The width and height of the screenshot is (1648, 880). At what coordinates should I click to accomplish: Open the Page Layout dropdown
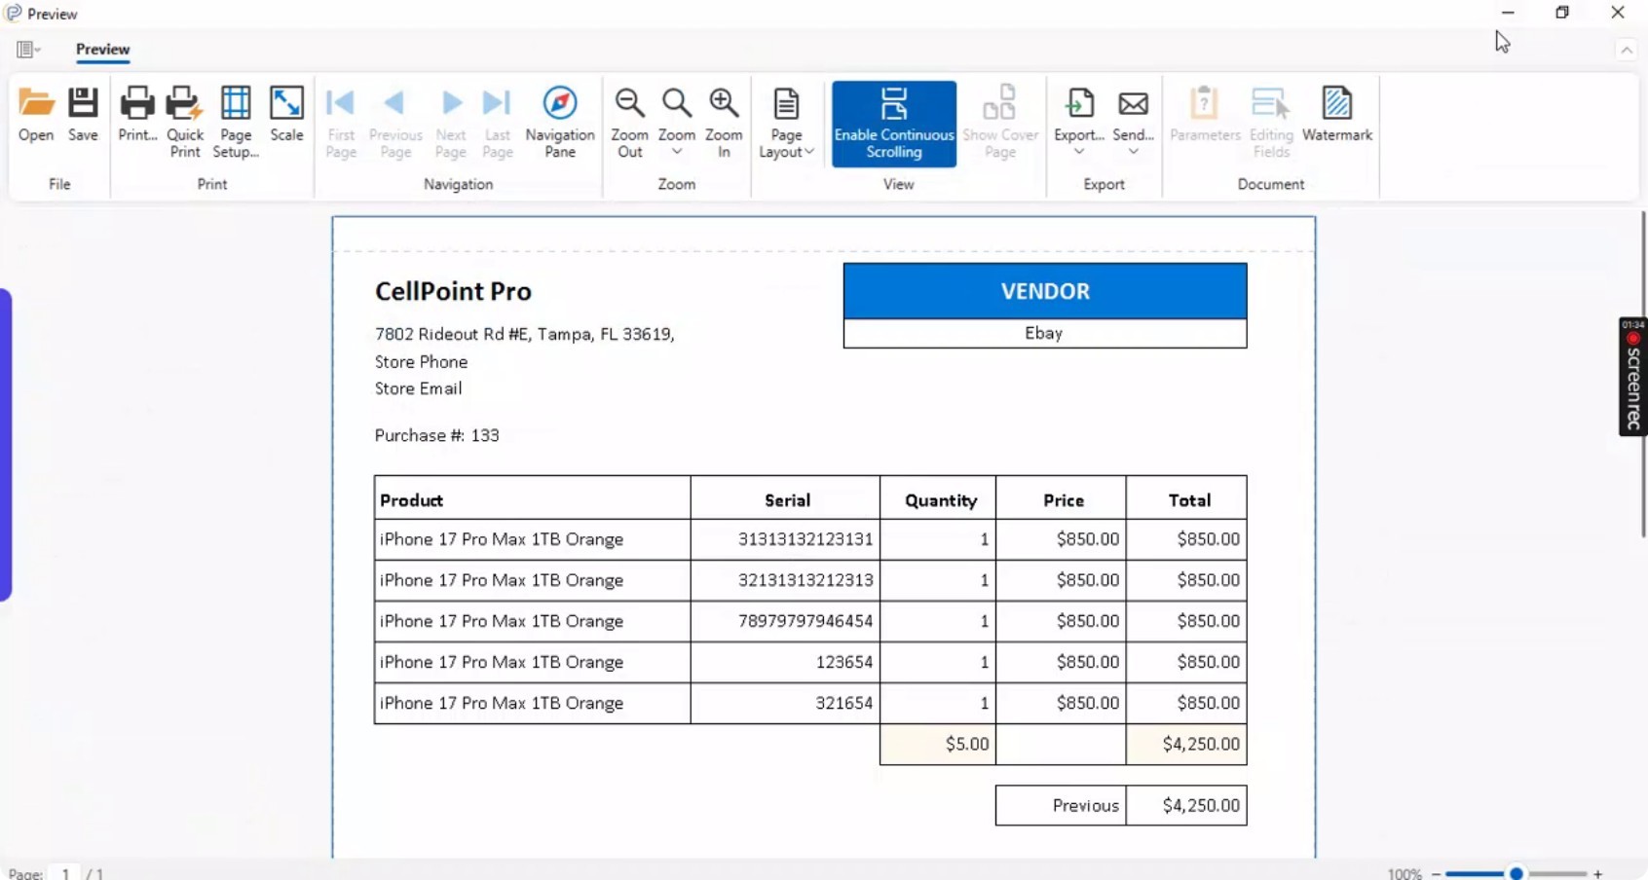(x=786, y=123)
